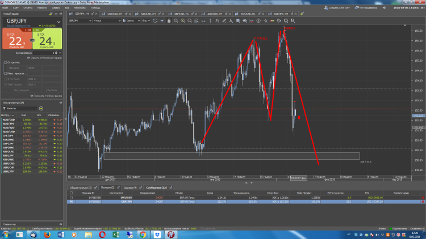Screen dimensions: 426x239
Task: Click the pin icon in New Order panel header
Action: click(x=51, y=14)
